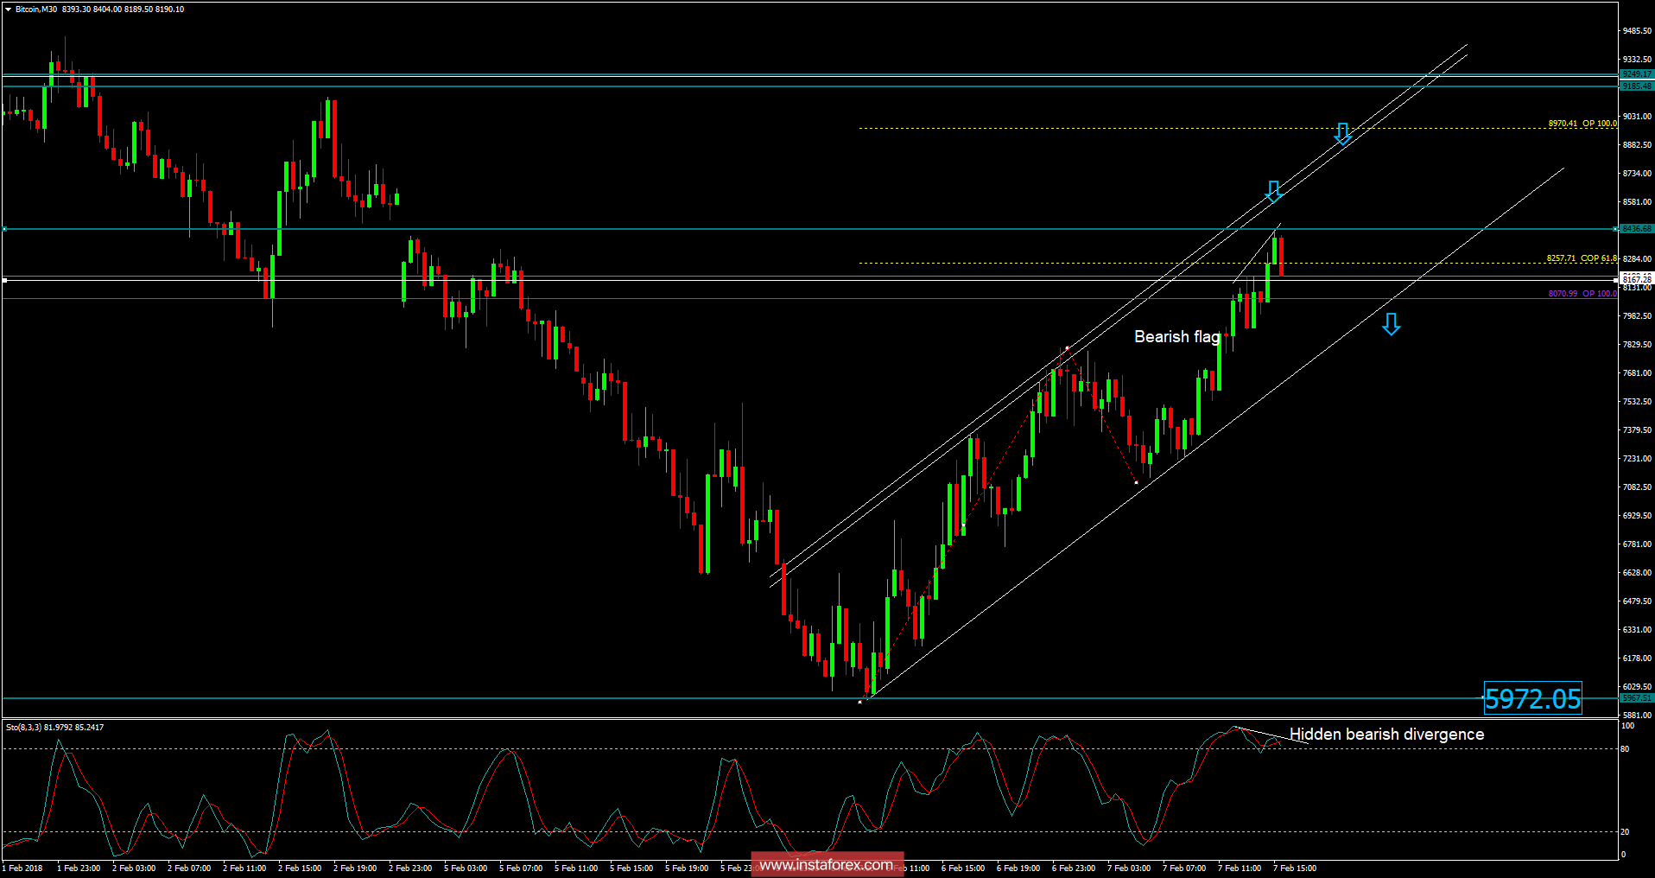Select the 'Bearish flag' text label
The width and height of the screenshot is (1655, 878).
[1177, 336]
